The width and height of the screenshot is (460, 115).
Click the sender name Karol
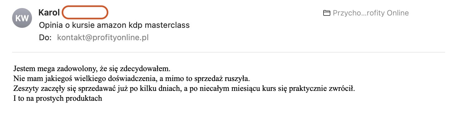tap(49, 12)
